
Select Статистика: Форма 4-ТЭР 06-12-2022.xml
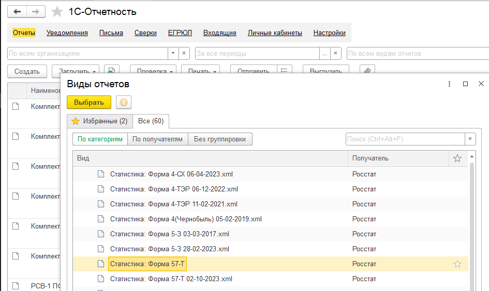174,189
